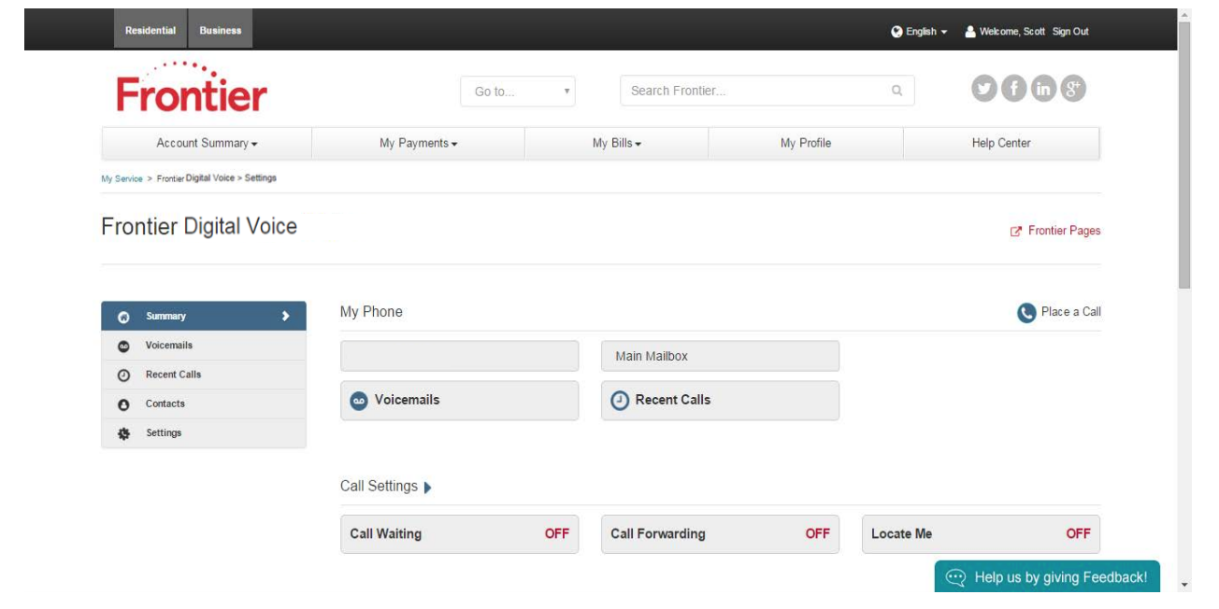
Task: Expand Call Settings arrow
Action: coord(428,488)
